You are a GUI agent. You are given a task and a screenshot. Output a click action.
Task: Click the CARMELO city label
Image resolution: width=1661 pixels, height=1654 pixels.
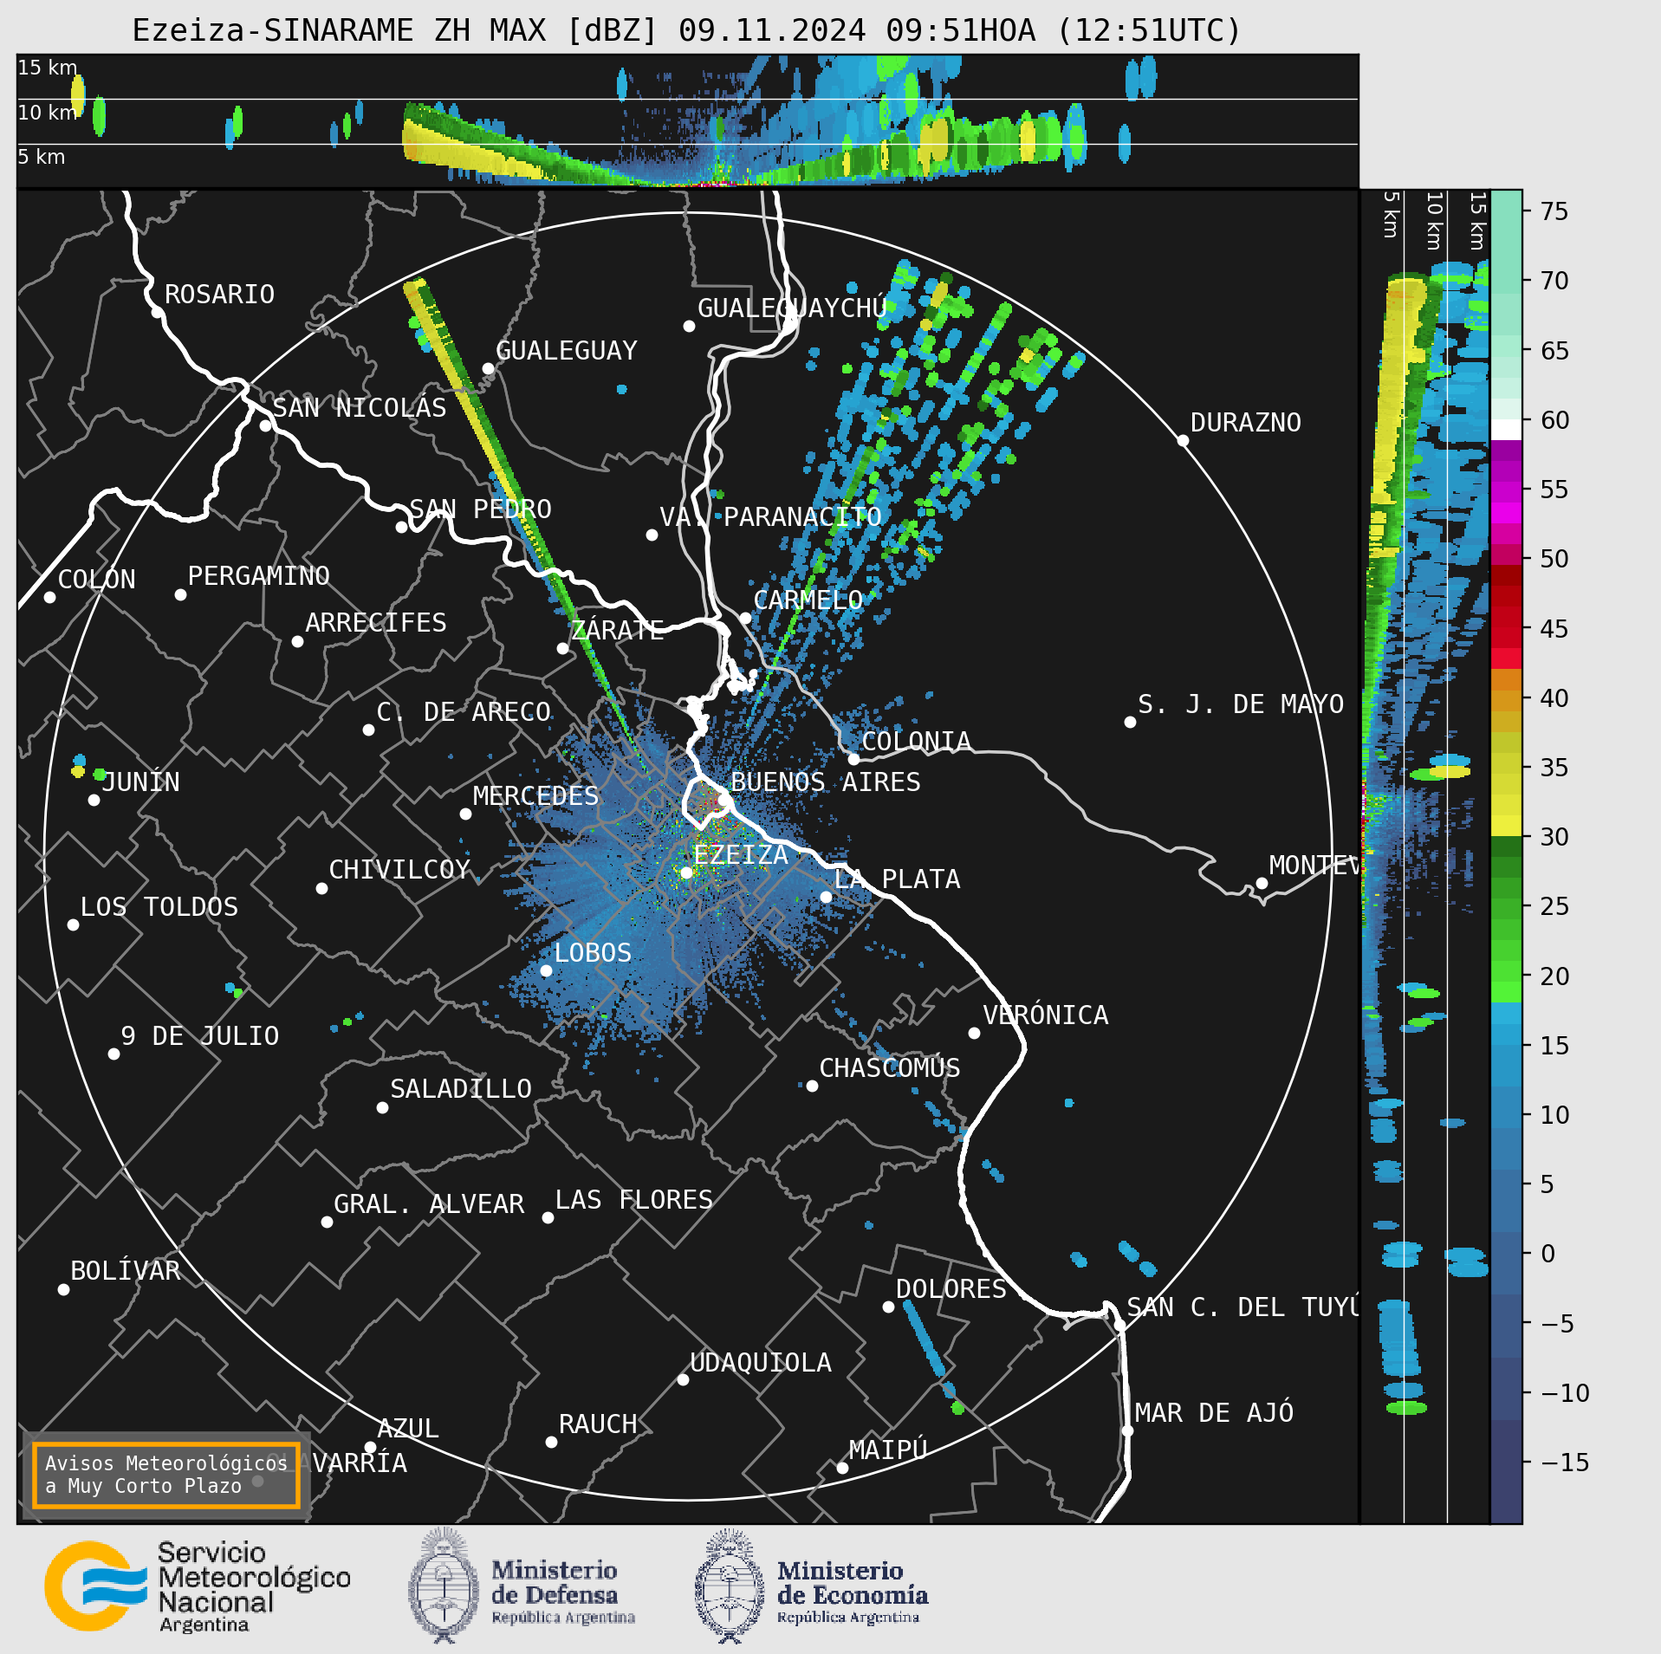[808, 600]
